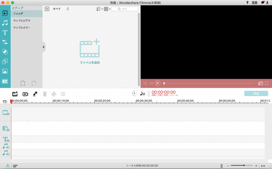Click the 作成 export button
Viewport: 272px width, 169px height.
tap(256, 94)
